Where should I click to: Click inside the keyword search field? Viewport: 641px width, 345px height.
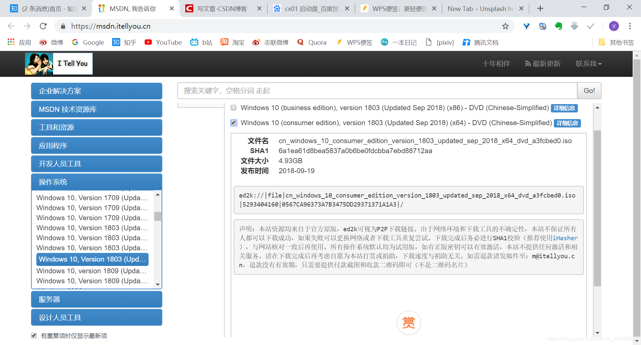367,90
